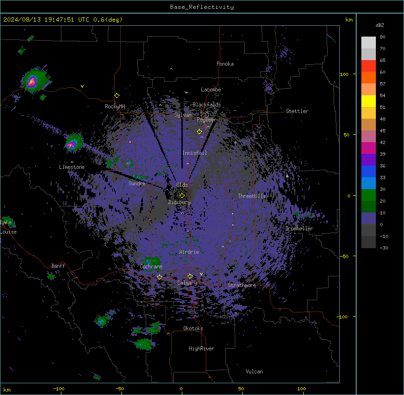The height and width of the screenshot is (395, 404).
Task: Click the small magenta echo northwest of Sundre
Action: click(127, 163)
